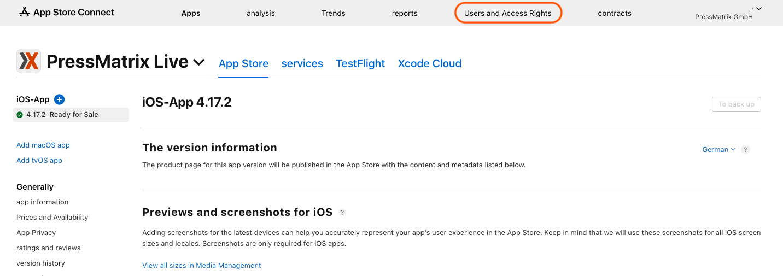Open Users and Access Rights
The width and height of the screenshot is (783, 276).
pyautogui.click(x=508, y=13)
